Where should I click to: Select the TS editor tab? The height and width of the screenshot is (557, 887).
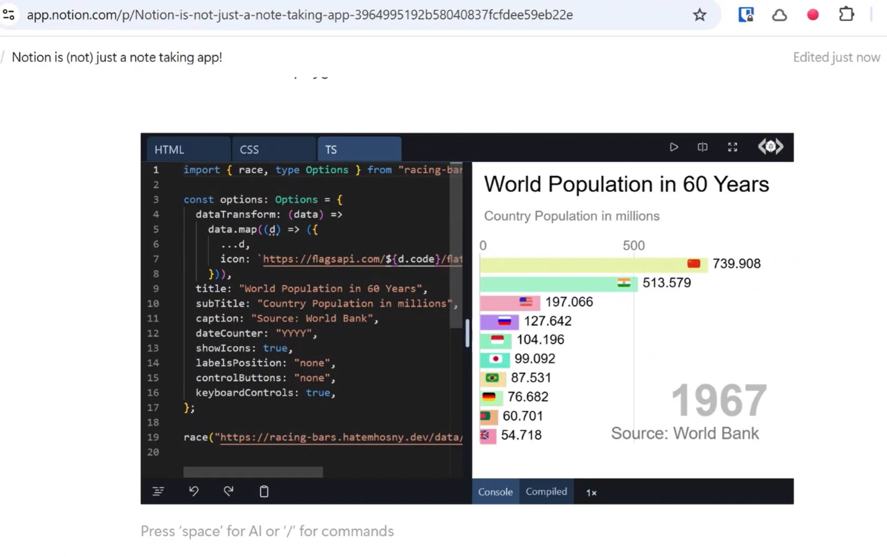tap(359, 149)
